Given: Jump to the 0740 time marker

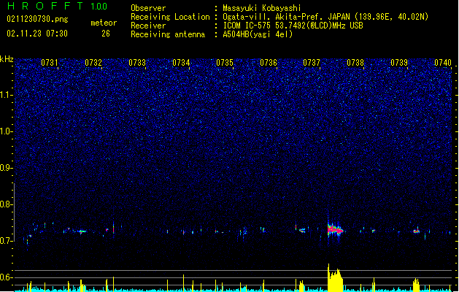Looking at the screenshot, I should click(x=443, y=63).
